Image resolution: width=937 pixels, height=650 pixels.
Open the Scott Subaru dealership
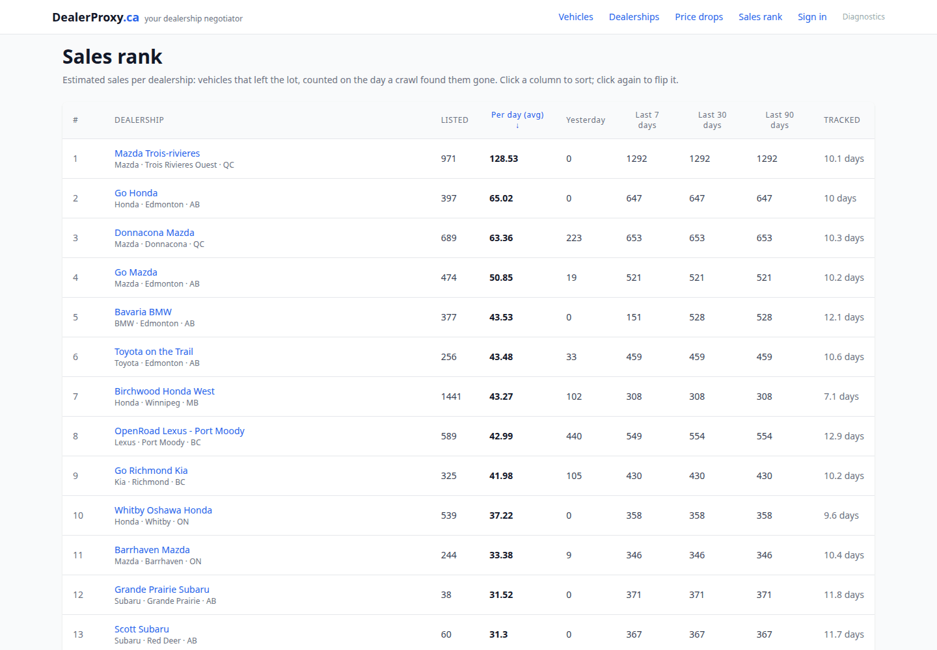coord(142,629)
